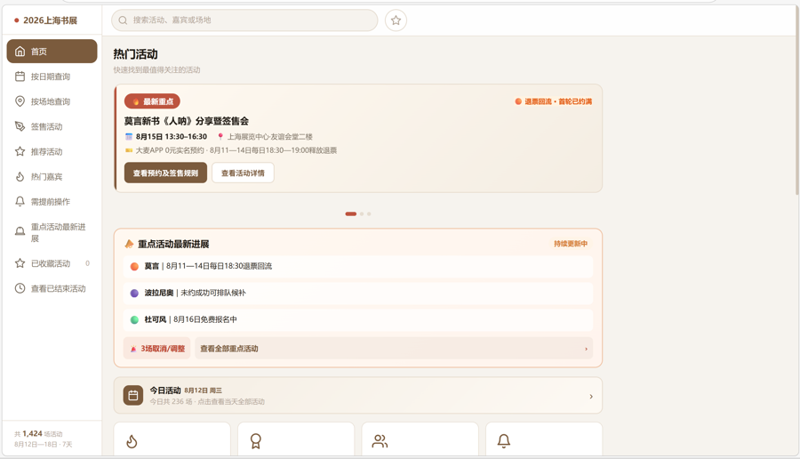Open the 杜可风 8月16日免费报名中 row
Image resolution: width=800 pixels, height=459 pixels.
point(357,319)
